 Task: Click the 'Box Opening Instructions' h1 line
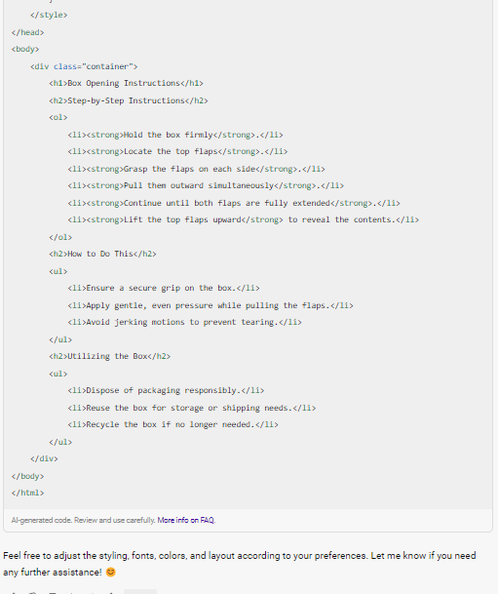[x=126, y=83]
